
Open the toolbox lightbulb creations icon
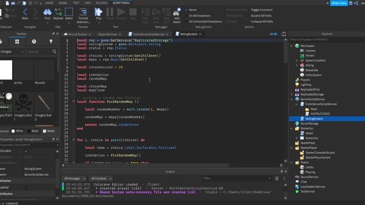[51, 42]
